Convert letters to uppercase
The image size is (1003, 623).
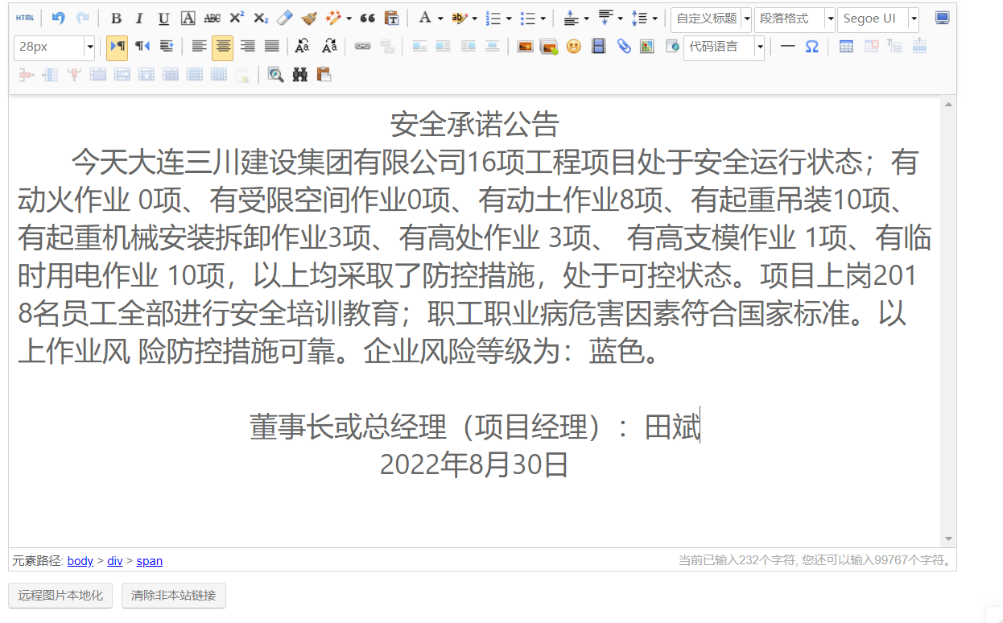(303, 47)
